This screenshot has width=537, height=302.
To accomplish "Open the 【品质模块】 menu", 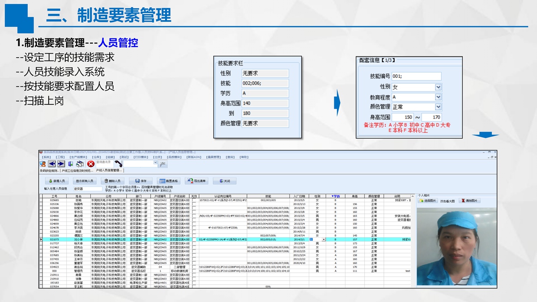I will tap(174, 157).
